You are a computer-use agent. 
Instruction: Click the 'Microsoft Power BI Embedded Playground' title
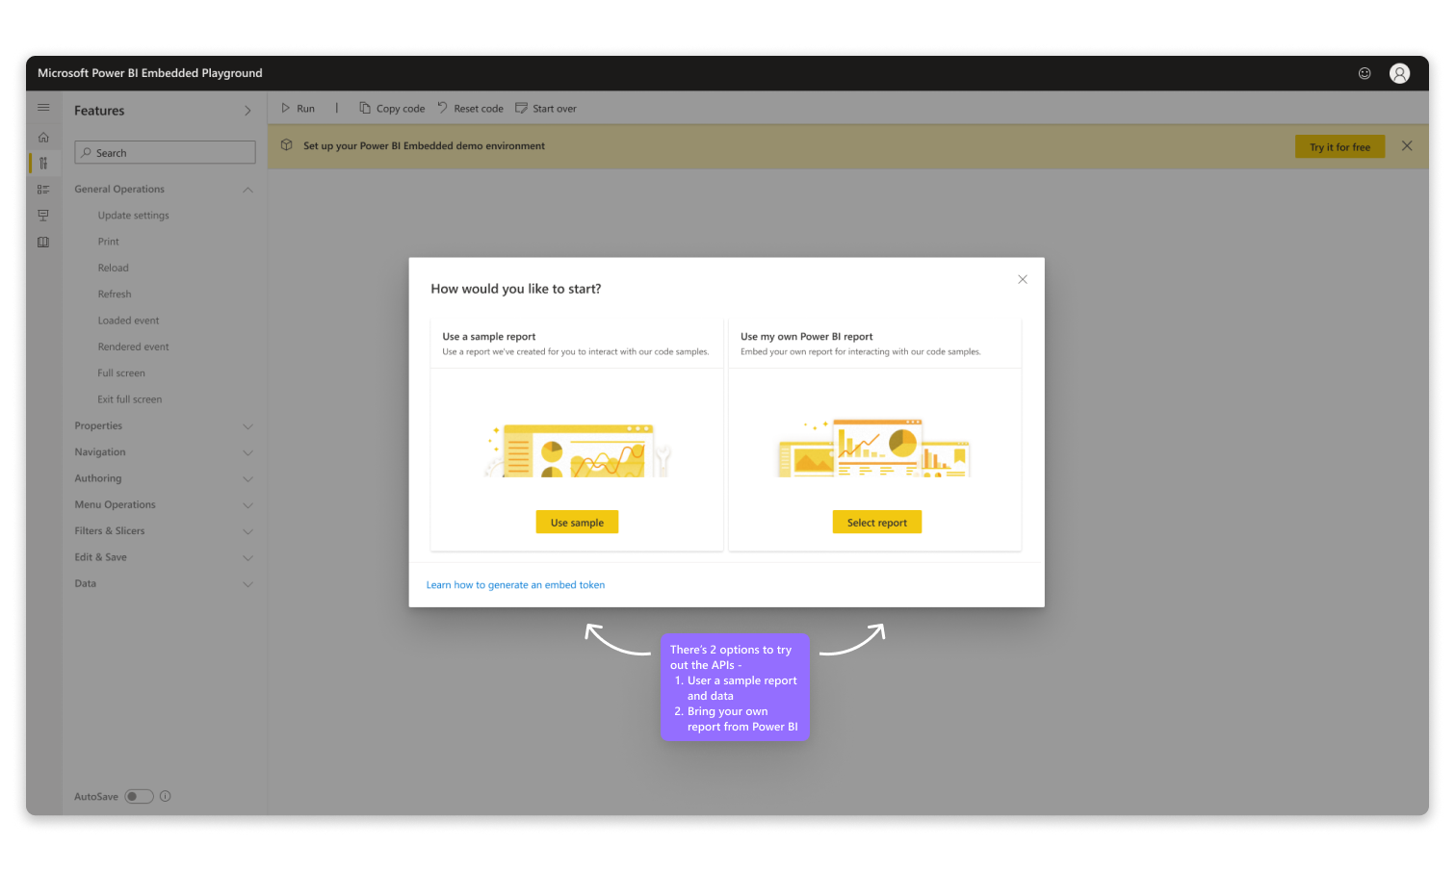tap(150, 73)
